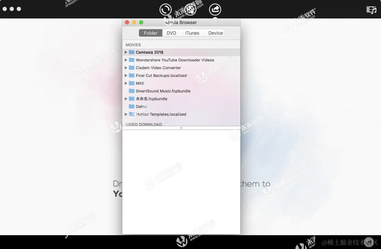381x249 pixels.
Task: Select the Motion Templates.localized row
Action: tap(181, 114)
